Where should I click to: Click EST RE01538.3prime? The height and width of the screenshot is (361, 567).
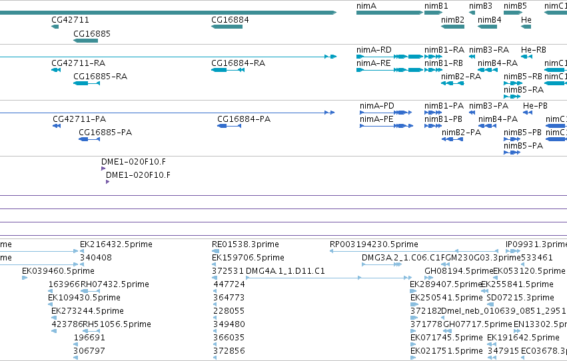246,244
